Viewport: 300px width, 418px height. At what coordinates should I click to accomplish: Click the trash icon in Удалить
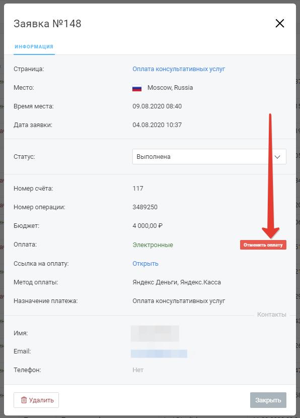pyautogui.click(x=24, y=400)
